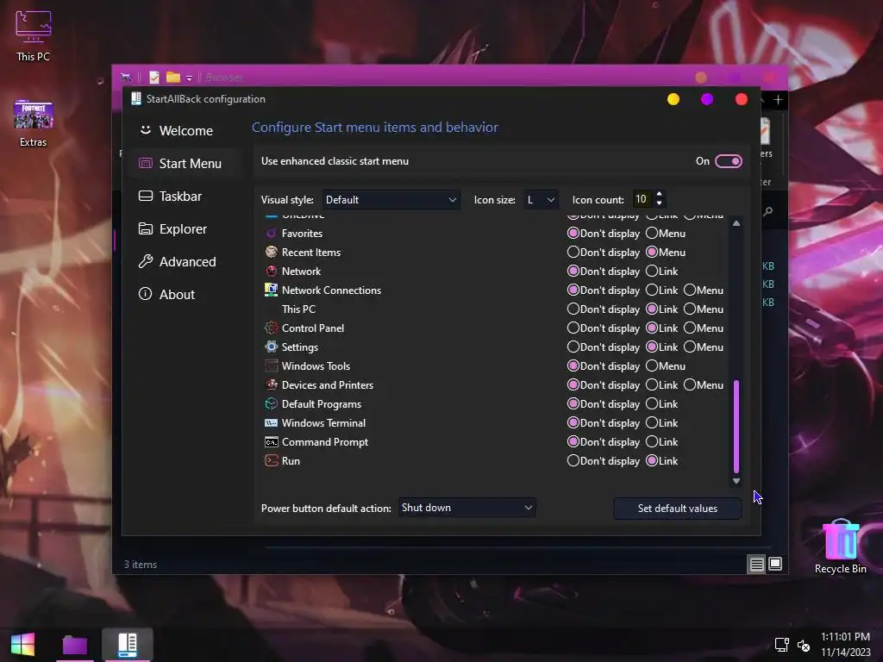Select Don't display for This PC
Viewport: 883px width, 662px height.
573,309
